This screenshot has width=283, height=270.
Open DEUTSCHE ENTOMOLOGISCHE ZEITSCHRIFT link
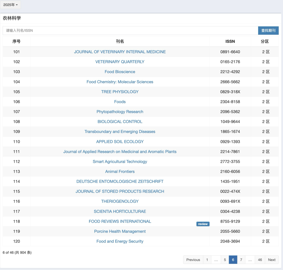120,181
